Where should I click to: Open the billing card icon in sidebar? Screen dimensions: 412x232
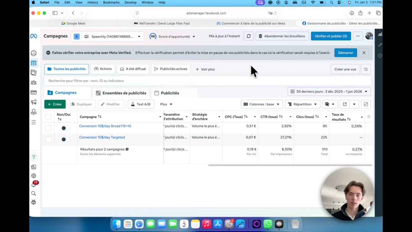point(33,92)
